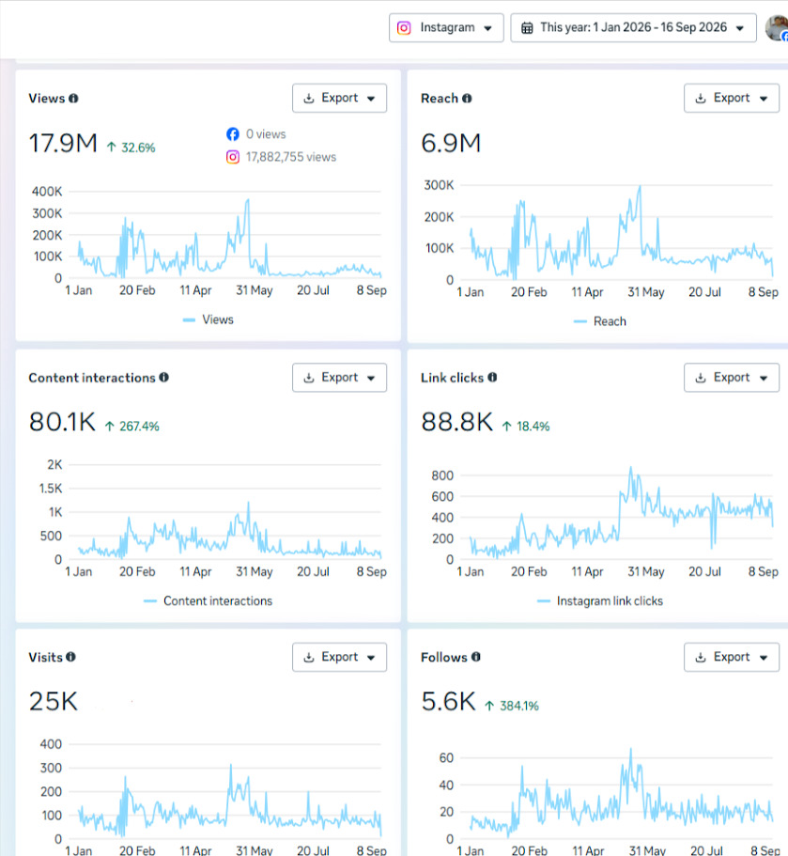The image size is (788, 856).
Task: Click the 6.9M reach total
Action: tap(451, 144)
